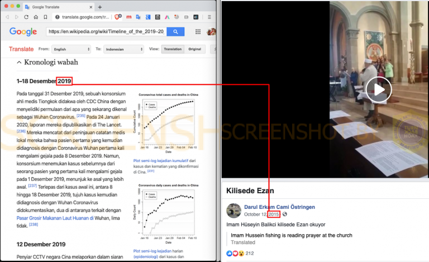Open the Google Translate extension icon
Image resolution: width=429 pixels, height=262 pixels.
pos(139,17)
